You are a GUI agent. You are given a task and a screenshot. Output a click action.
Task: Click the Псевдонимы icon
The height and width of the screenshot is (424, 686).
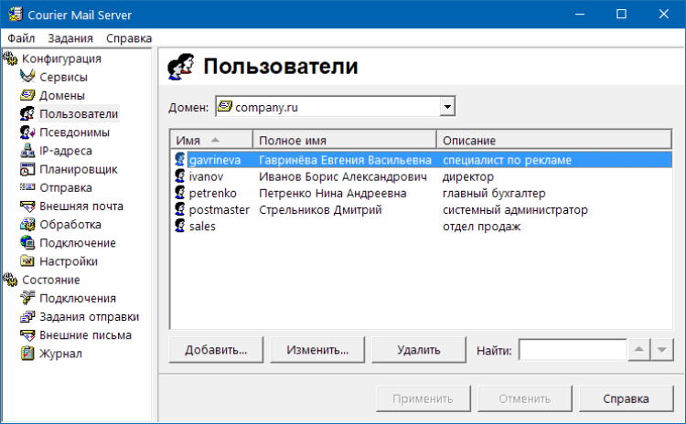[27, 132]
